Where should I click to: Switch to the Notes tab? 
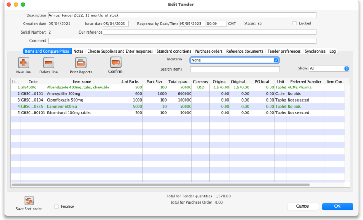(x=78, y=51)
